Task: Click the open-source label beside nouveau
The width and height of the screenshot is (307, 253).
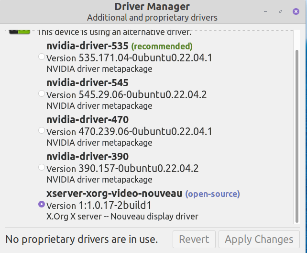Action: 212,194
